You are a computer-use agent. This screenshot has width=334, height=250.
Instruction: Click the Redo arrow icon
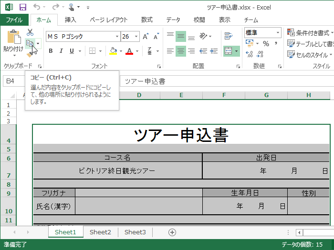coord(56,7)
